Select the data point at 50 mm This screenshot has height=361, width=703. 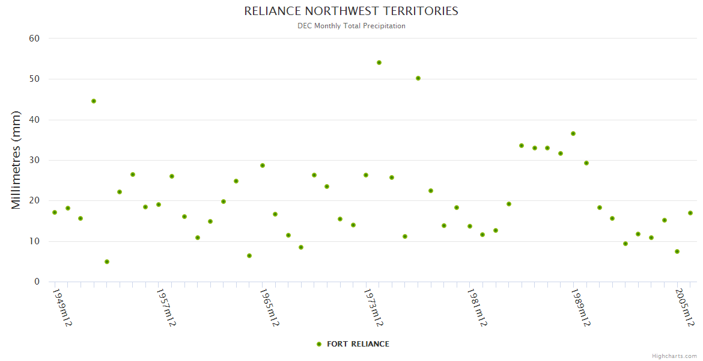coord(418,78)
